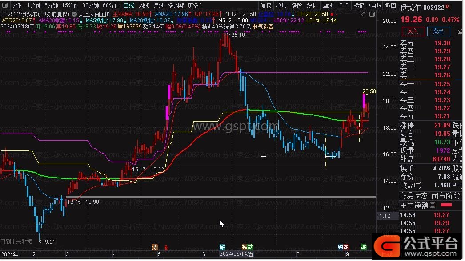The width and height of the screenshot is (465, 261).
Task: Click the 天上人间主图 indicator name
Action: click(x=94, y=14)
